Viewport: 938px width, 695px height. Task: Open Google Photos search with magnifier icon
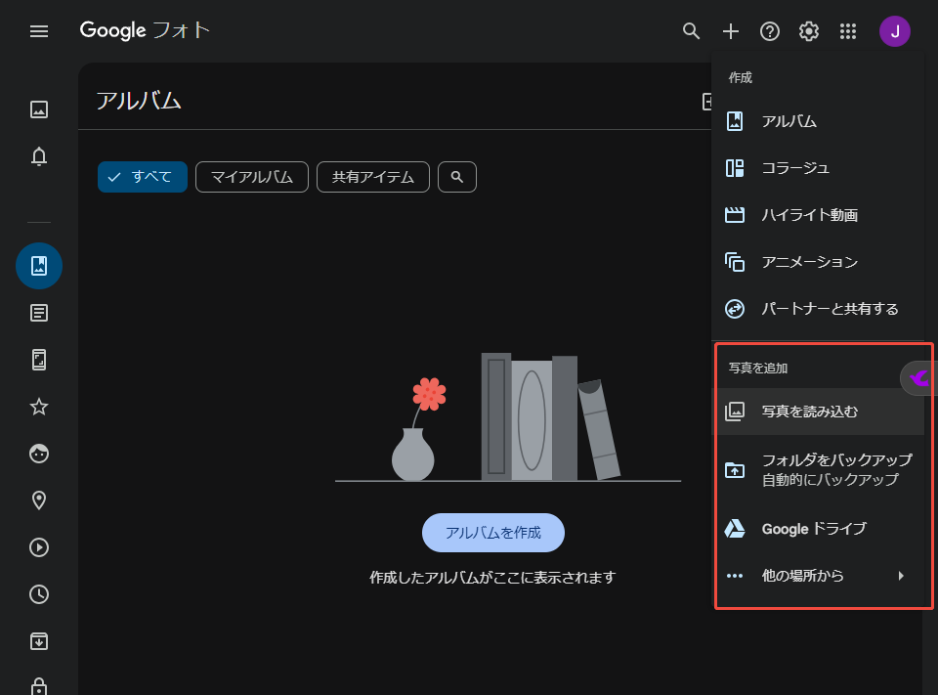(x=691, y=31)
